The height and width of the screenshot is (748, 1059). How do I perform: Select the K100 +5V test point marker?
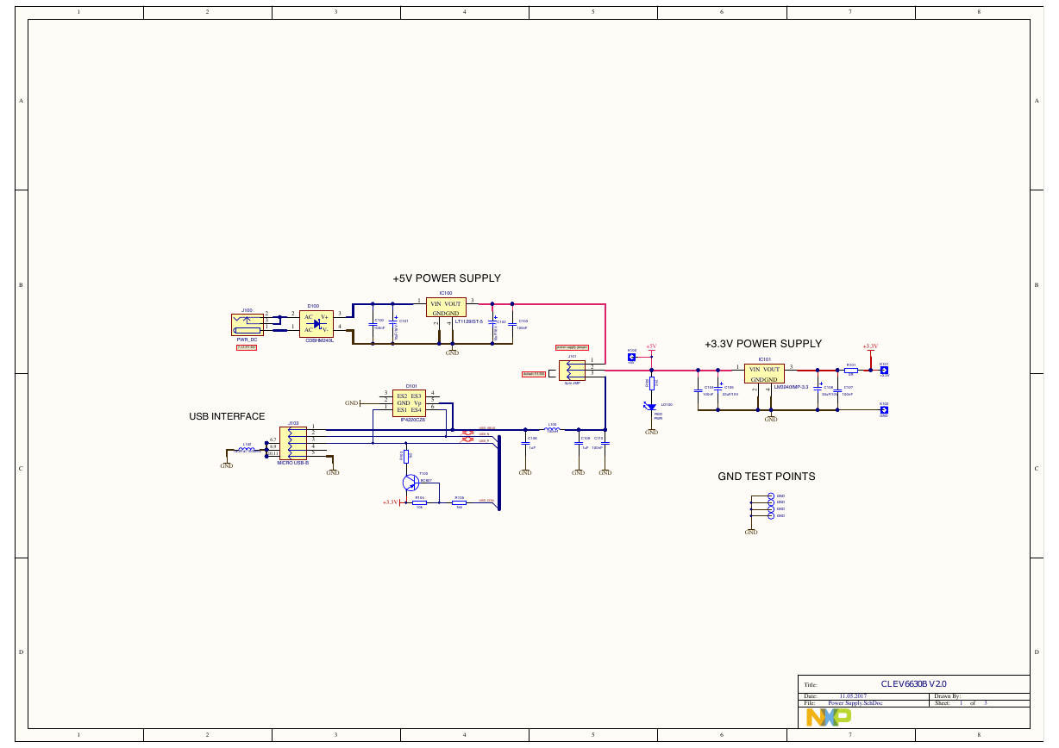pos(631,357)
